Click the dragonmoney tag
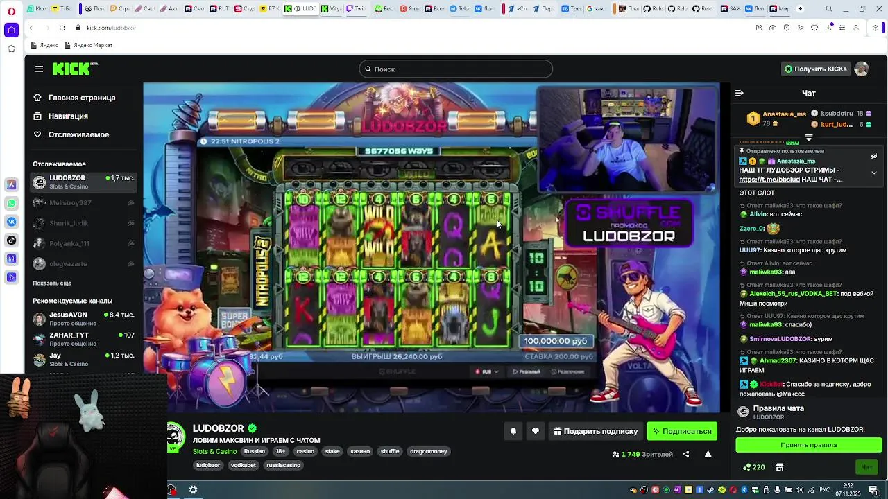Screen dimensions: 888x499 click(x=429, y=451)
